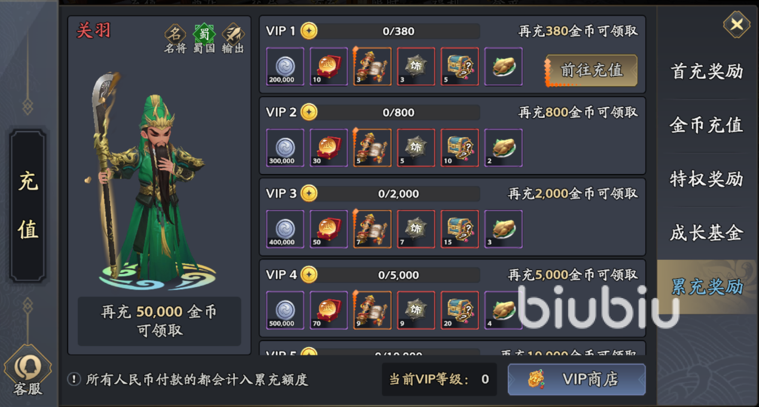Screen dimensions: 759x407
Task: Open the VIP 4 red orb box reward
Action: 328,311
